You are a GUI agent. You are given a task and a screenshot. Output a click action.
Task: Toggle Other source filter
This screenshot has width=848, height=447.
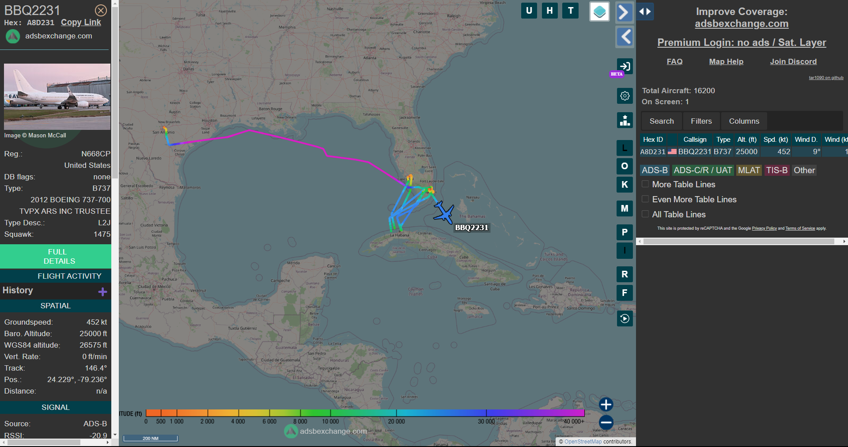[804, 170]
